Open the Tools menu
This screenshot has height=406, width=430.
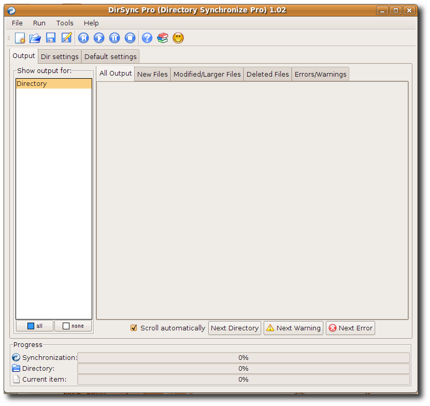tap(65, 23)
